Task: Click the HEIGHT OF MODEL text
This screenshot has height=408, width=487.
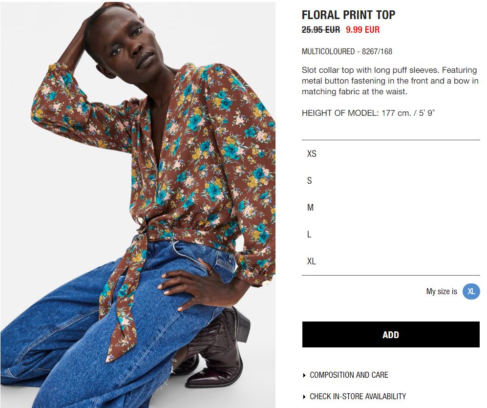Action: (368, 113)
